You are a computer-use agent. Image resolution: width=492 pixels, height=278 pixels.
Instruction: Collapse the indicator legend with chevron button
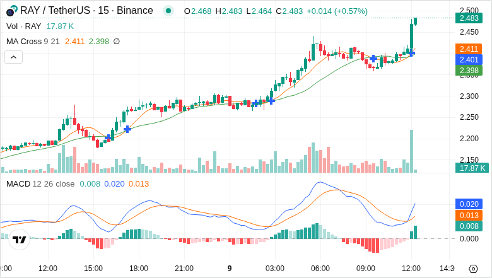click(13, 57)
